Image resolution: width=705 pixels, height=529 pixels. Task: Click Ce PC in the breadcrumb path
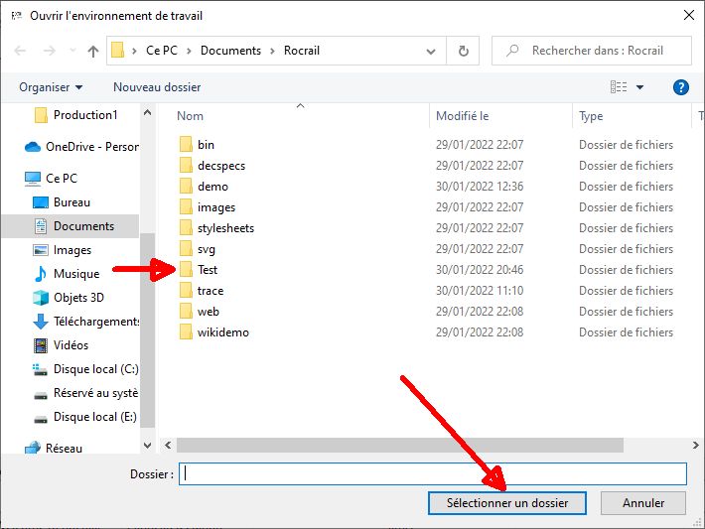[162, 51]
